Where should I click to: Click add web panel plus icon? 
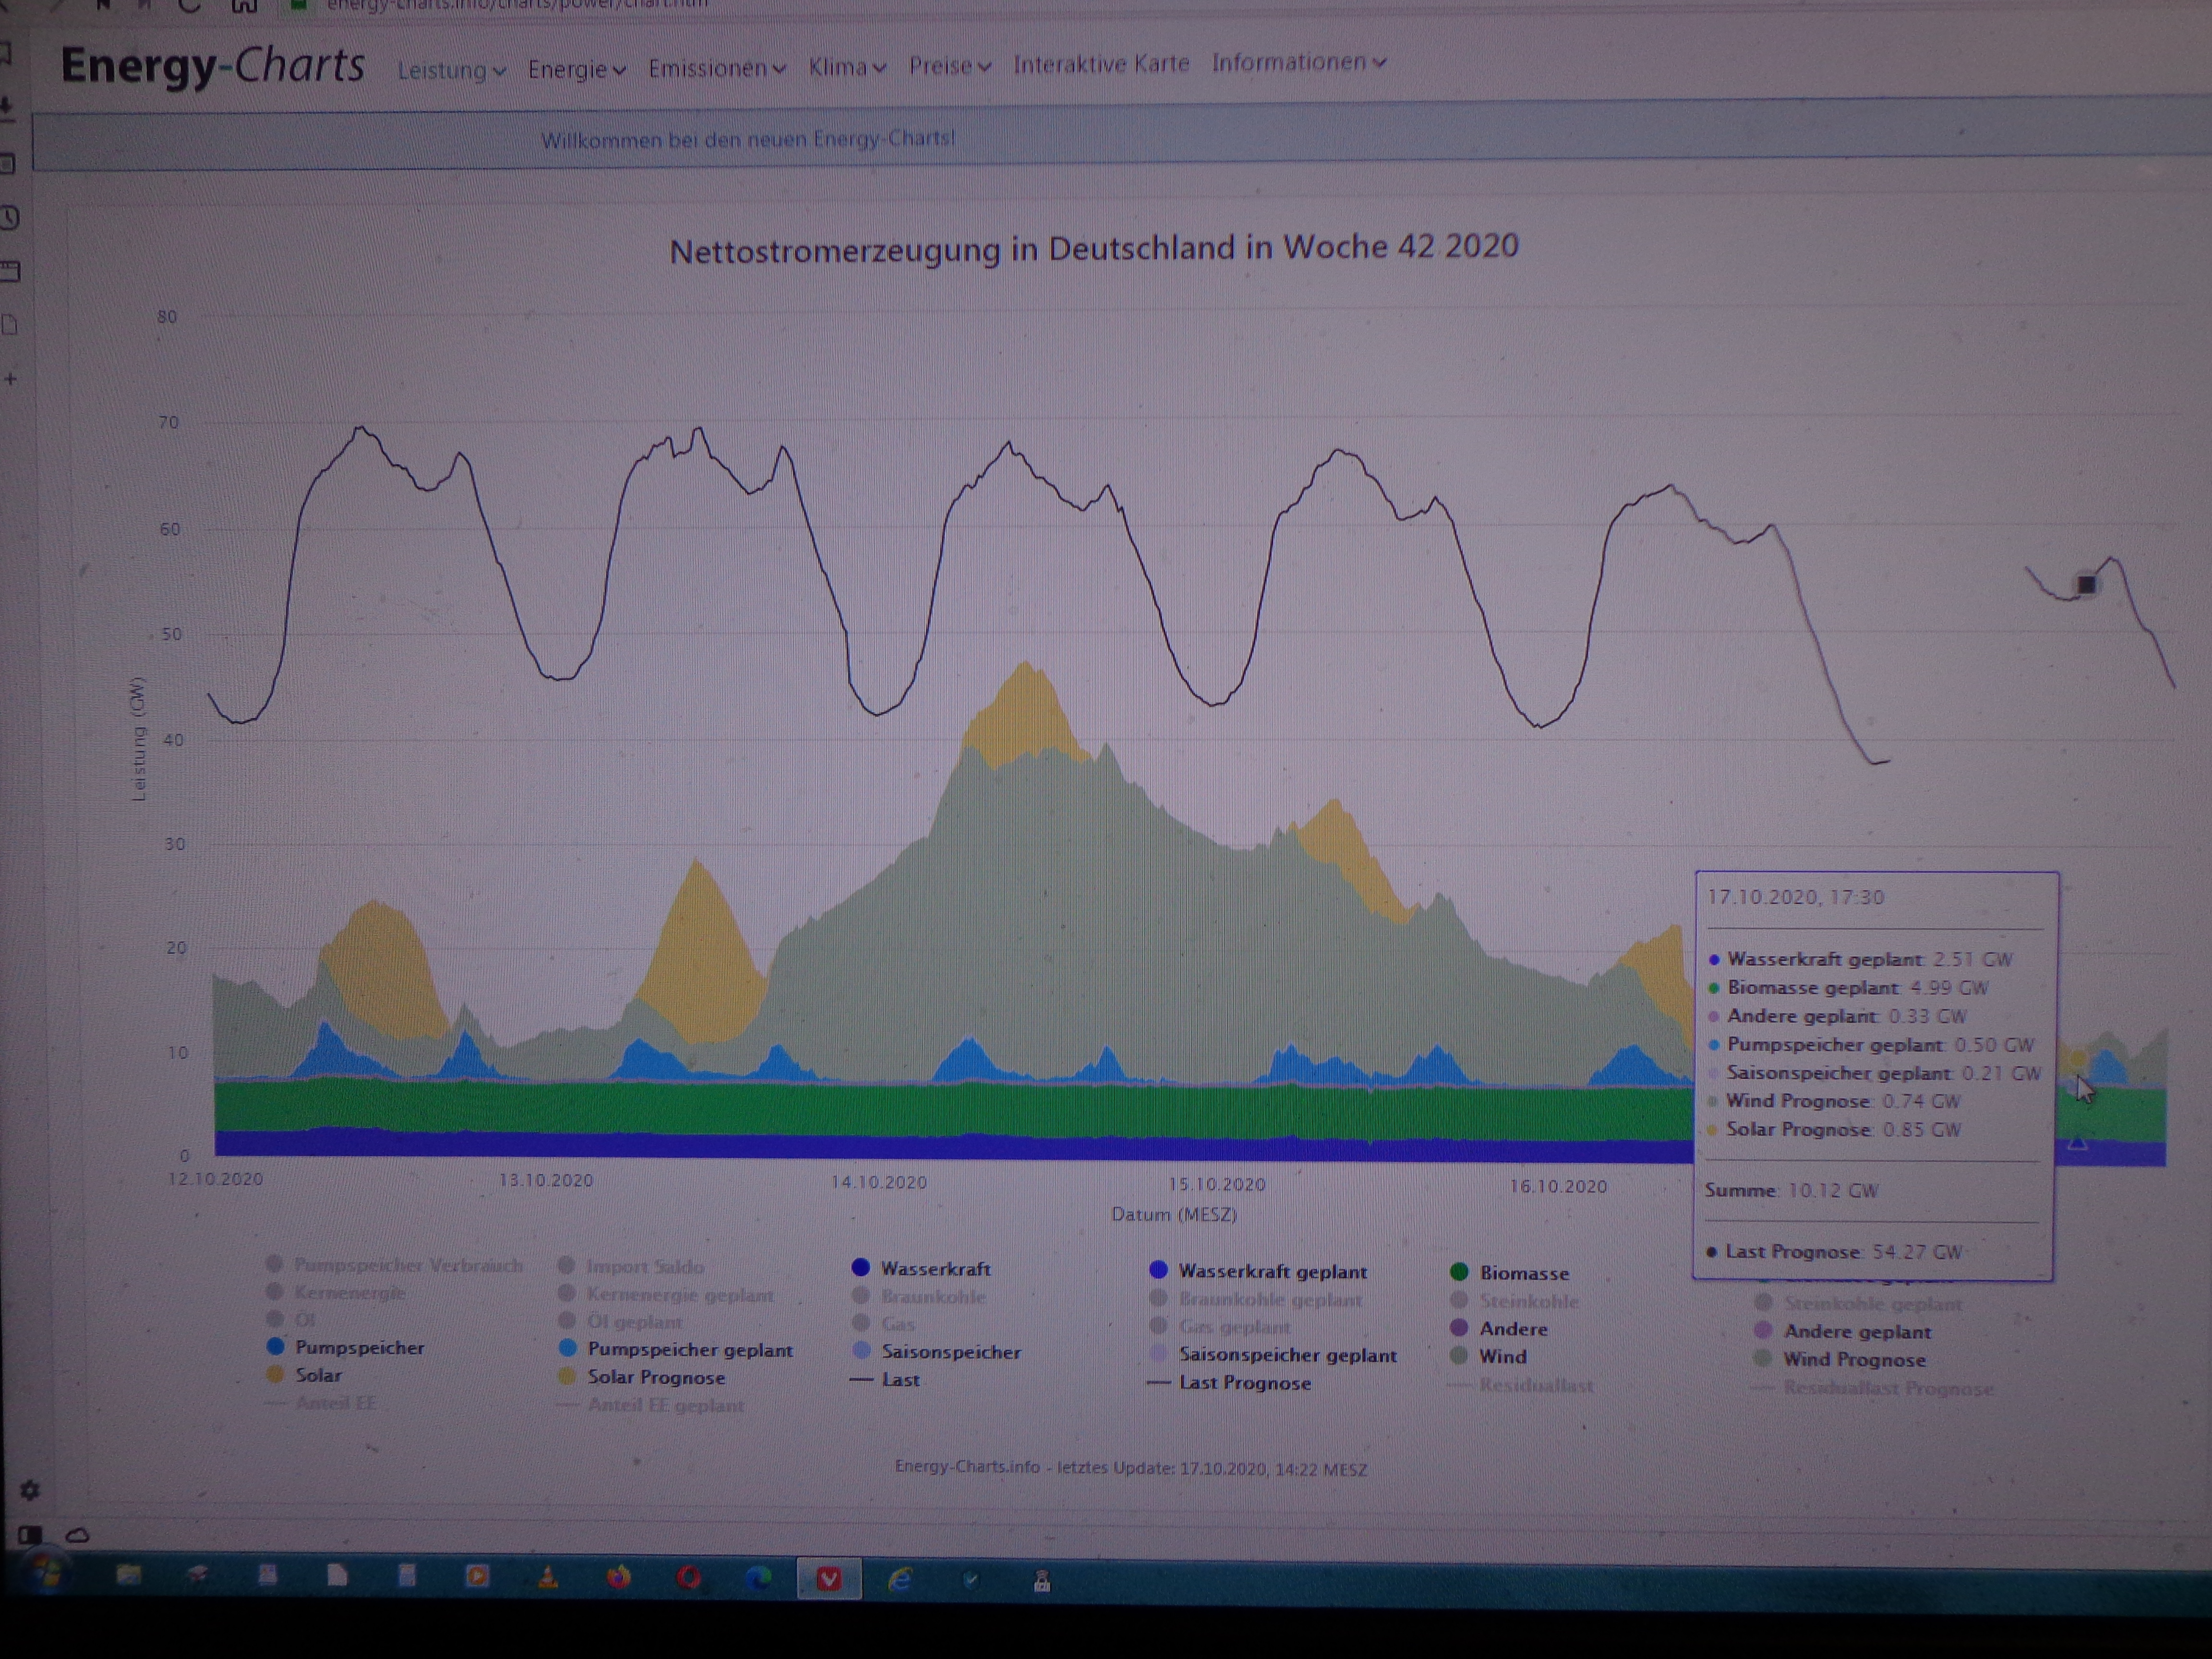(x=11, y=379)
